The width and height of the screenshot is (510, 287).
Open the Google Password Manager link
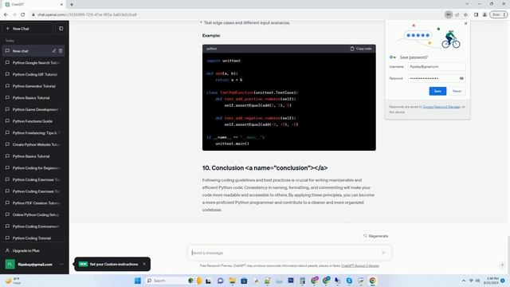(x=441, y=107)
